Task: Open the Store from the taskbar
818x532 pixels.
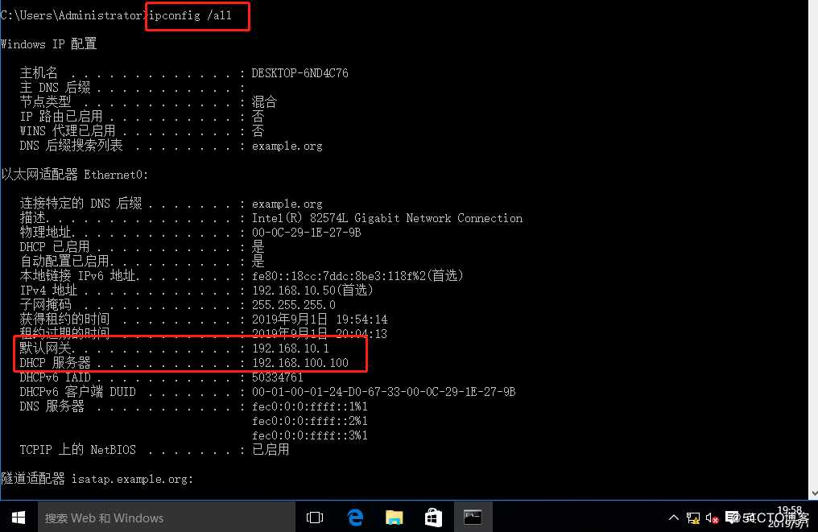Action: tap(433, 518)
